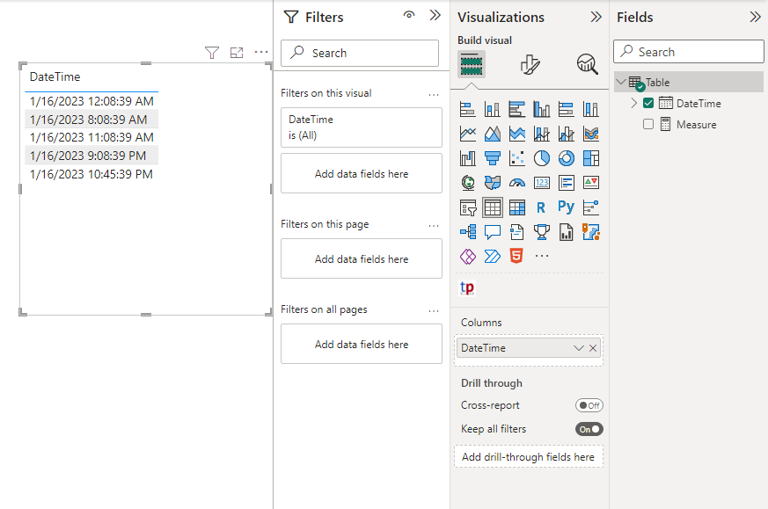Toggle filter pane visibility eye icon
The image size is (768, 509).
(409, 15)
